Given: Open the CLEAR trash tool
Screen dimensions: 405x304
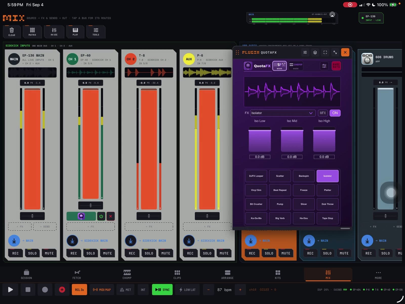Looking at the screenshot, I should click(x=12, y=32).
